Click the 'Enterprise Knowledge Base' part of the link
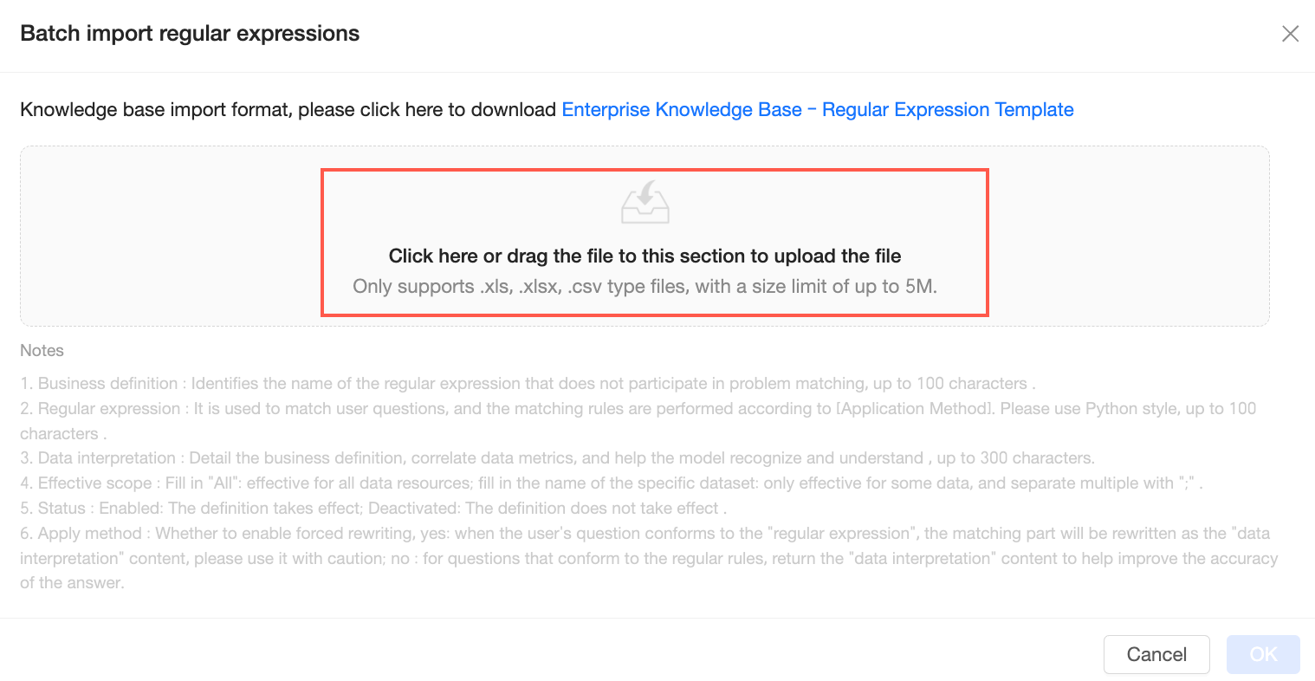 tap(682, 110)
